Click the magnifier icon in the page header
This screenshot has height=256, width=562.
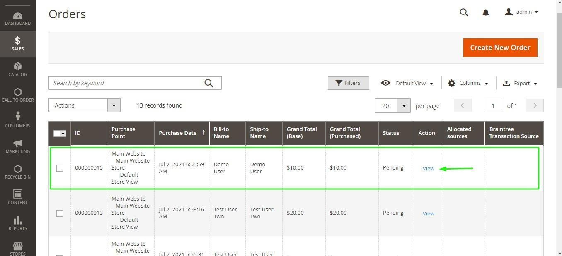click(464, 12)
